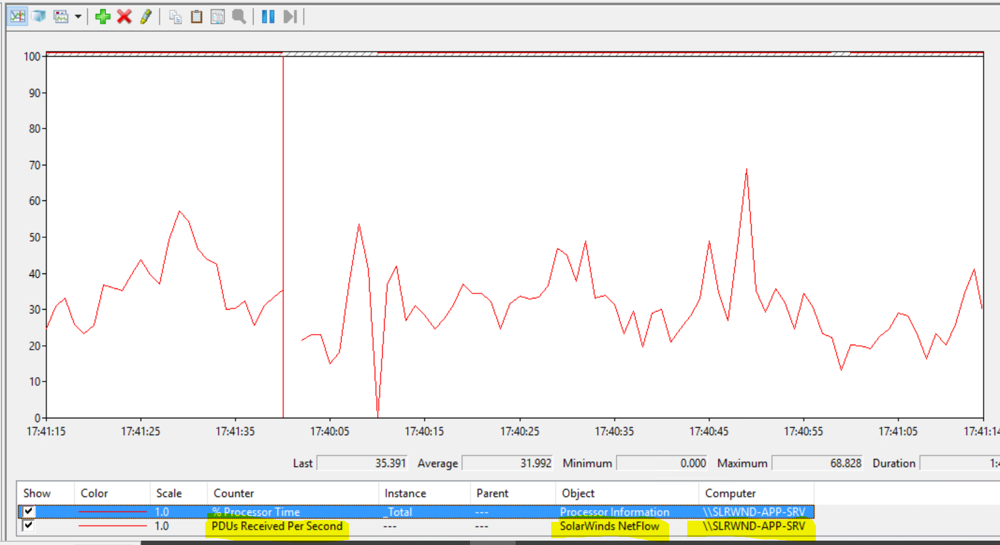Open the graph type dropdown arrow

pos(78,16)
